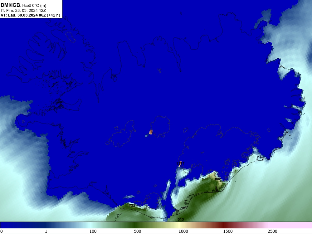Click the 'Hæð 0°C (m)' label
This screenshot has width=312, height=234.
click(x=34, y=6)
